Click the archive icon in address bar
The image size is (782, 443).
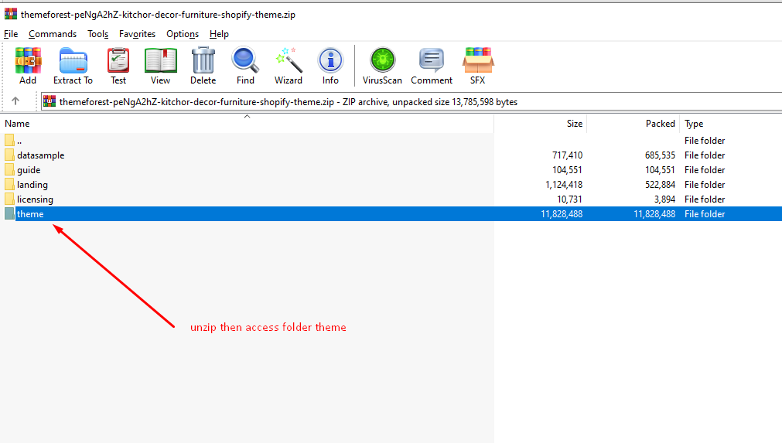pyautogui.click(x=50, y=101)
